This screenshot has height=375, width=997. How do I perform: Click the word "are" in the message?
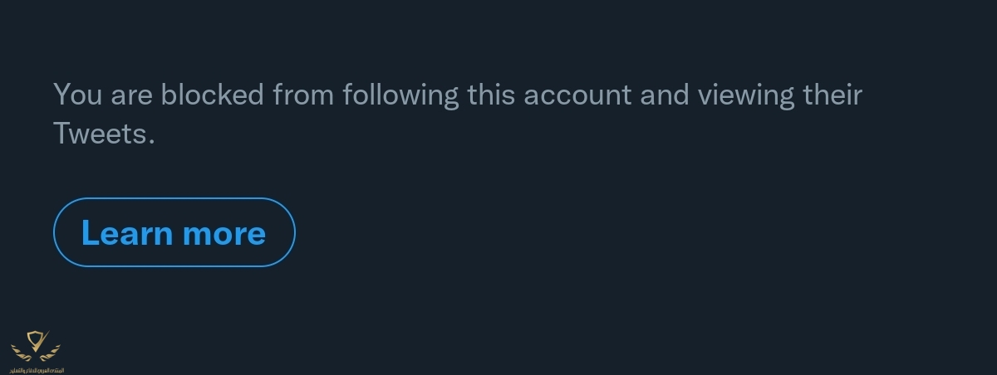[131, 95]
